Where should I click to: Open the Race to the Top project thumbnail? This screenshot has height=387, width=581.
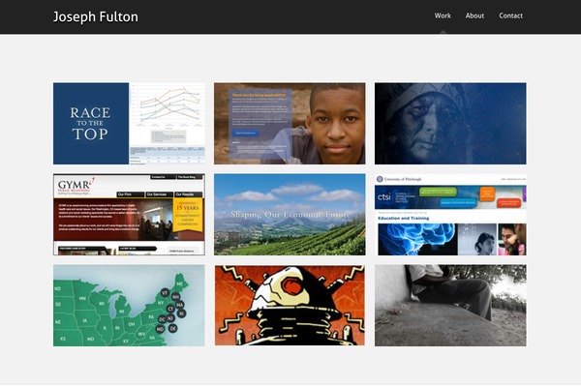coord(129,123)
